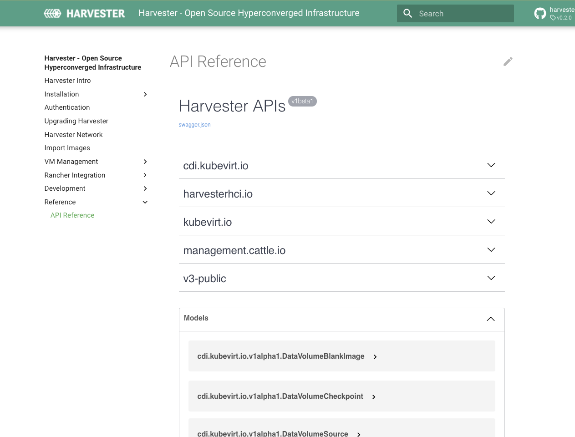Open the swagger.json link
The height and width of the screenshot is (437, 575).
click(x=194, y=125)
